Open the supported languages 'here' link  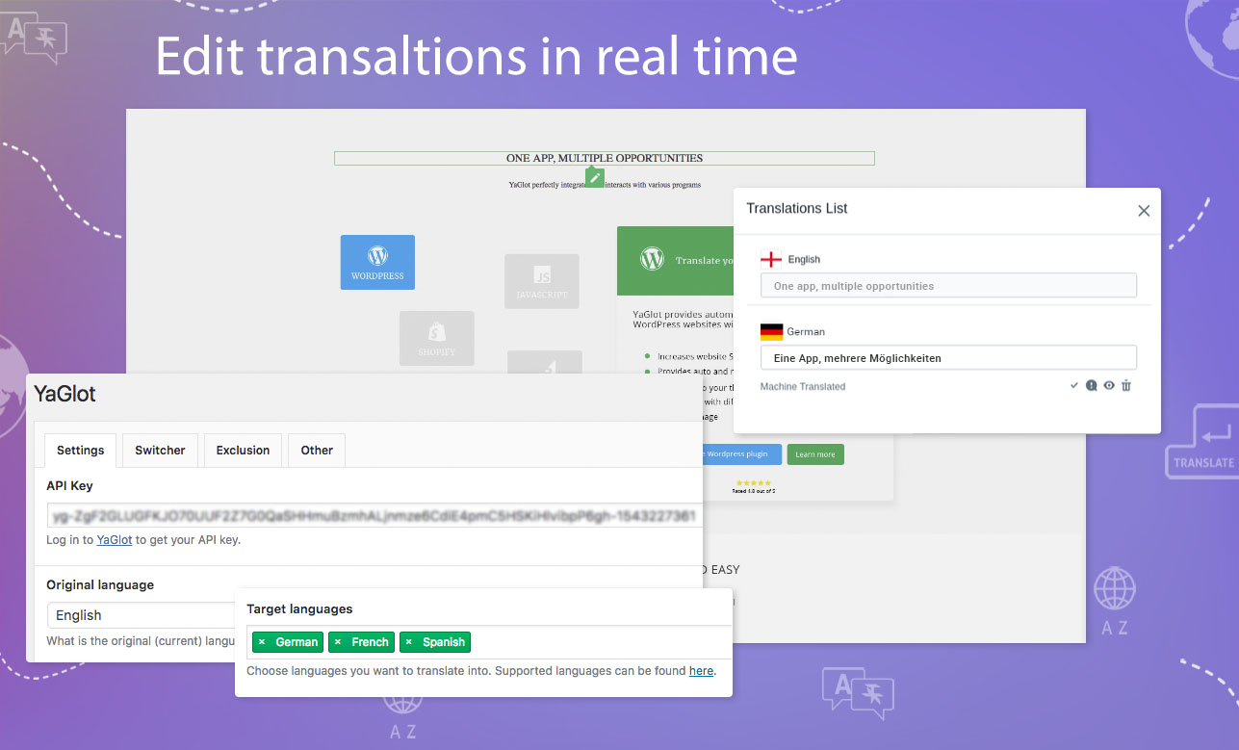701,671
